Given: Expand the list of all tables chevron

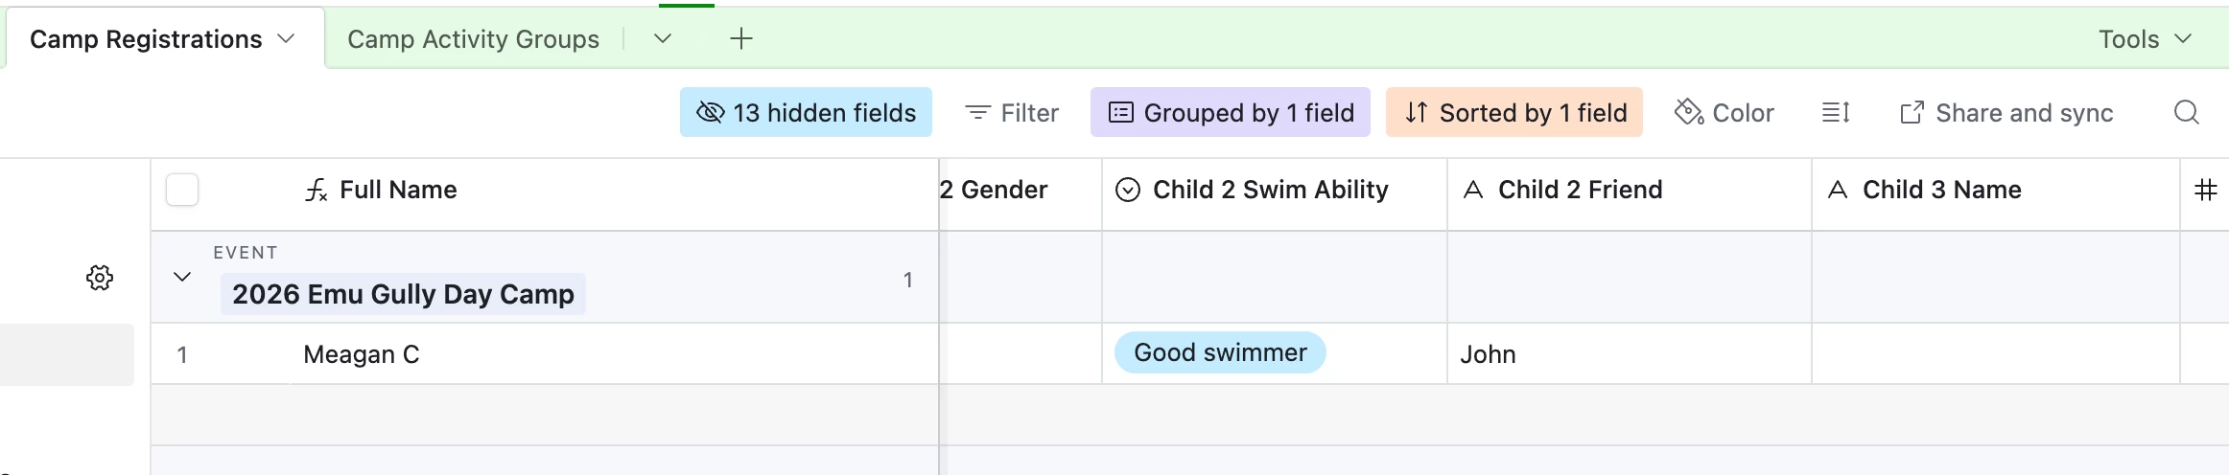Looking at the screenshot, I should click(x=662, y=39).
